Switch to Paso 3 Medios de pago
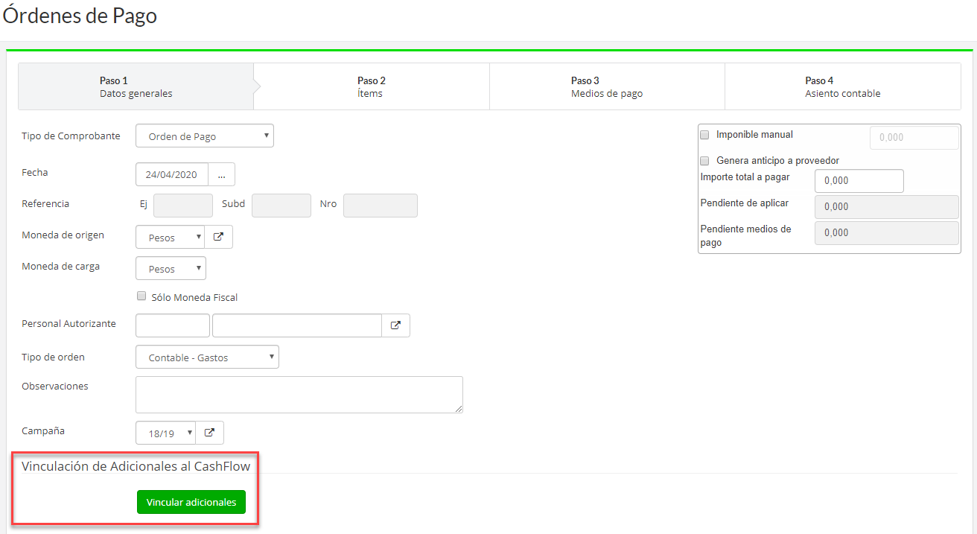 pos(607,87)
